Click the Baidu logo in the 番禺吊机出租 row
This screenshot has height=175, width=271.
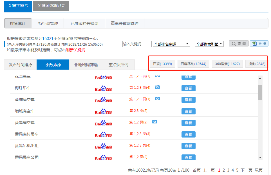click(103, 146)
